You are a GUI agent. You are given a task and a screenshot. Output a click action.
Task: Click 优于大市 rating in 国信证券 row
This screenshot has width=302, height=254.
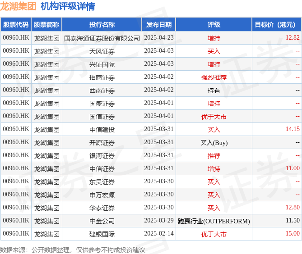point(214,117)
